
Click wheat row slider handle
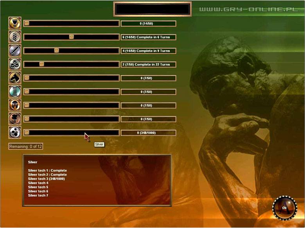coord(72,37)
